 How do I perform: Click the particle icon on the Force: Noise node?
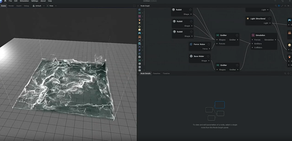click(191, 44)
